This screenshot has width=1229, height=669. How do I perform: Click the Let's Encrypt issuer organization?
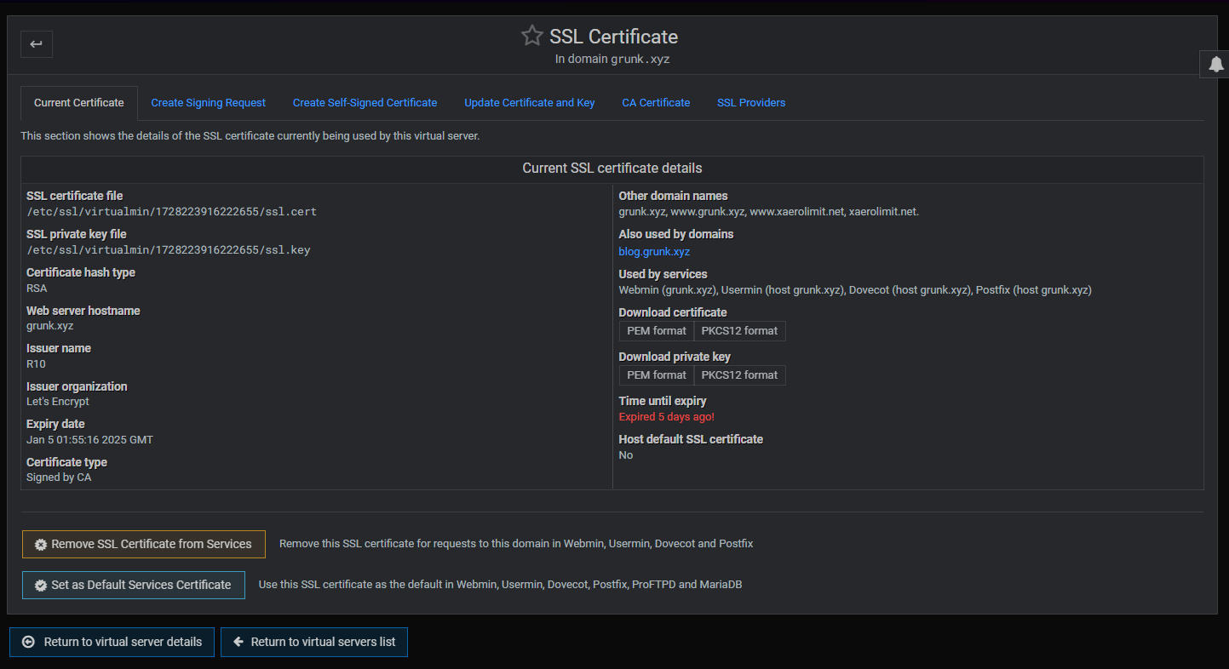pos(58,402)
